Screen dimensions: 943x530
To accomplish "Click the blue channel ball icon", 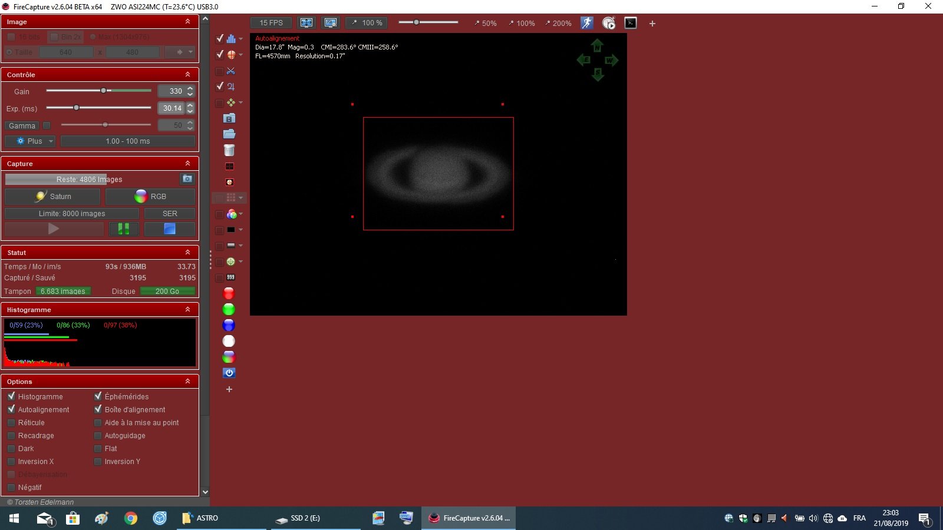I will [x=229, y=325].
